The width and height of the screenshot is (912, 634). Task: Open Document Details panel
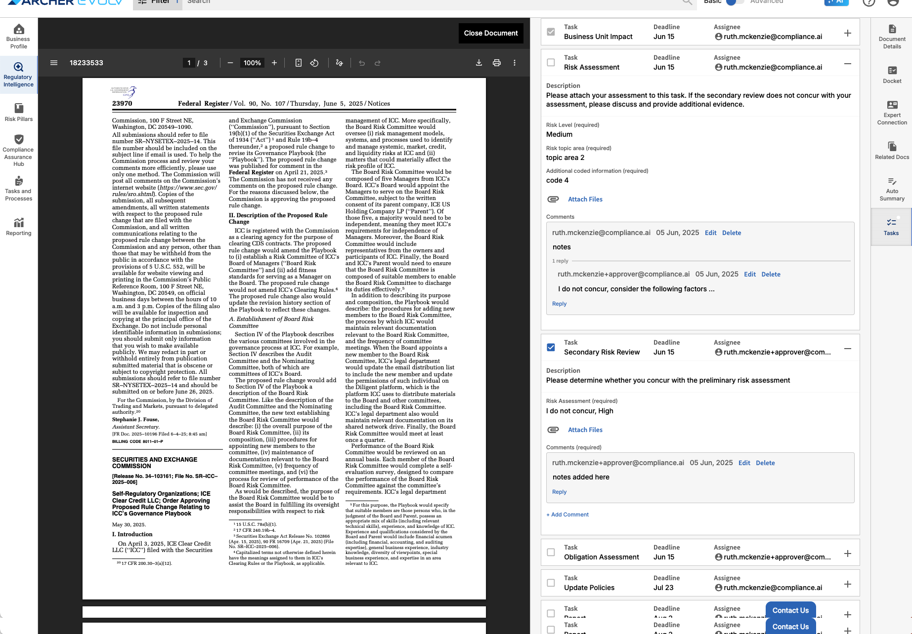[892, 37]
